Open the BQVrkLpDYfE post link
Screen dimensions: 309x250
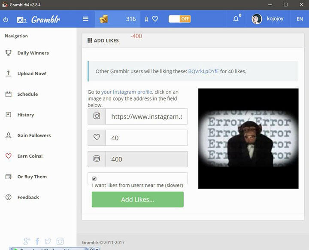point(203,71)
